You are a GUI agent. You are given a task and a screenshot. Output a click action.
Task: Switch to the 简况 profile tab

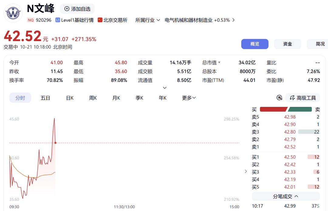(318, 44)
